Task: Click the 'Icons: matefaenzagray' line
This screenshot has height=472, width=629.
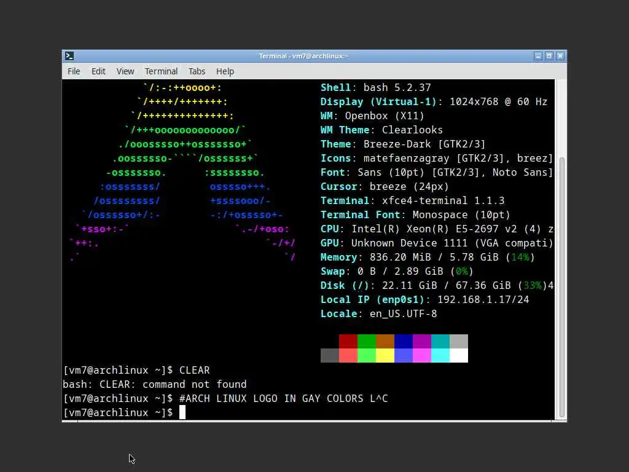Action: pos(437,158)
